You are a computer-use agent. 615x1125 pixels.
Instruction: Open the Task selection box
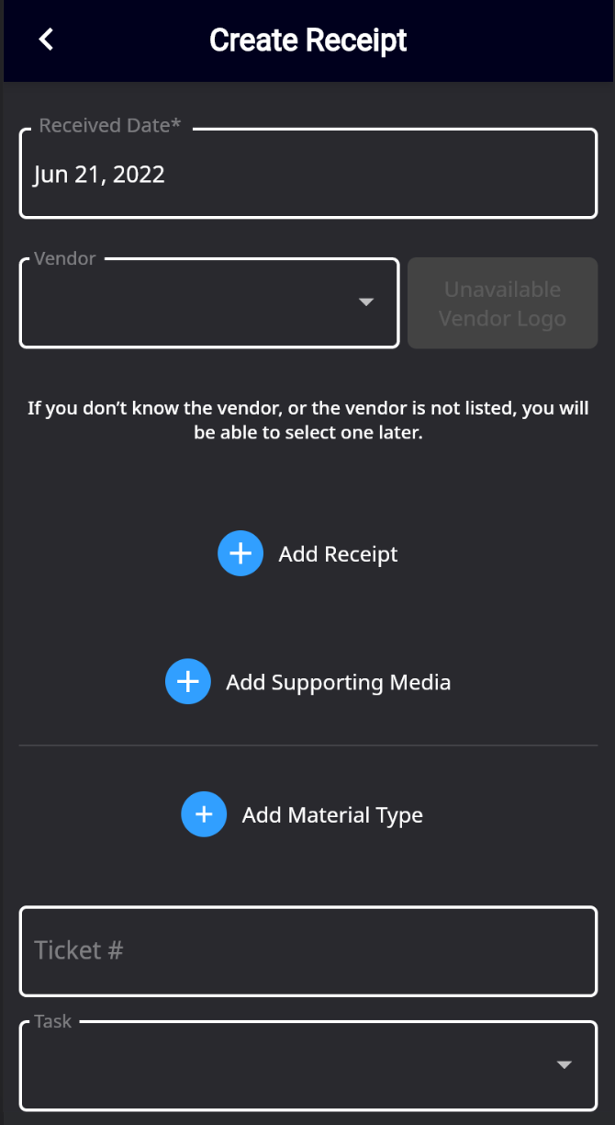(308, 1065)
